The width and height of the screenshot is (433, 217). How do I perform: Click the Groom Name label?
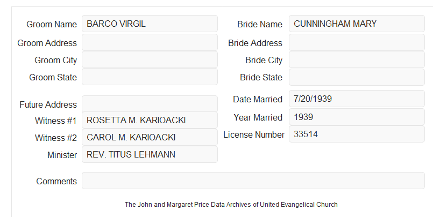(52, 24)
